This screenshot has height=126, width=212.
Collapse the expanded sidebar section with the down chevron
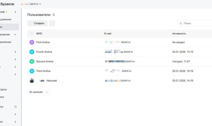[x=15, y=35]
